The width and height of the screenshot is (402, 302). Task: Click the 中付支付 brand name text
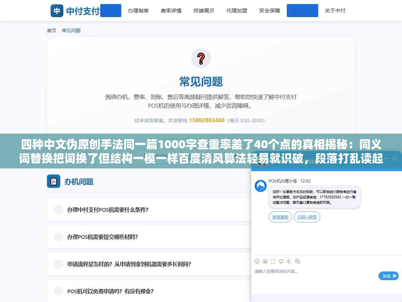pos(83,11)
